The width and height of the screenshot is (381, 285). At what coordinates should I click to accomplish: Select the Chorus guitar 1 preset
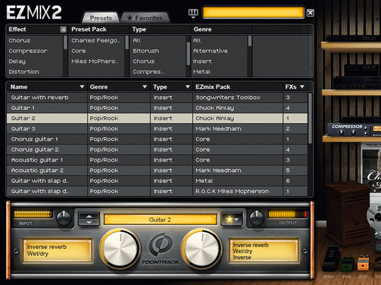click(x=157, y=139)
